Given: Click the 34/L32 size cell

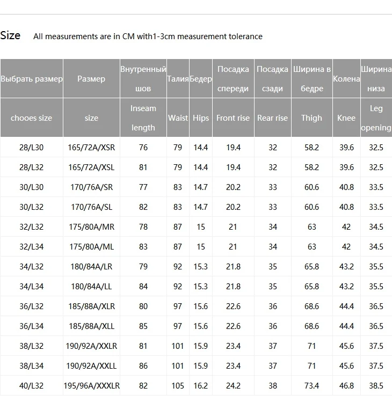Looking at the screenshot, I should coord(31,267).
